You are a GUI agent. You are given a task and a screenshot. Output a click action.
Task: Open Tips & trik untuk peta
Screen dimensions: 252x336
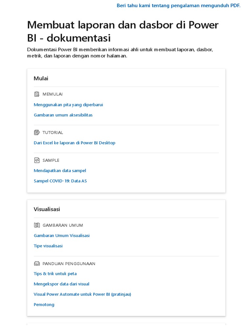pyautogui.click(x=55, y=274)
